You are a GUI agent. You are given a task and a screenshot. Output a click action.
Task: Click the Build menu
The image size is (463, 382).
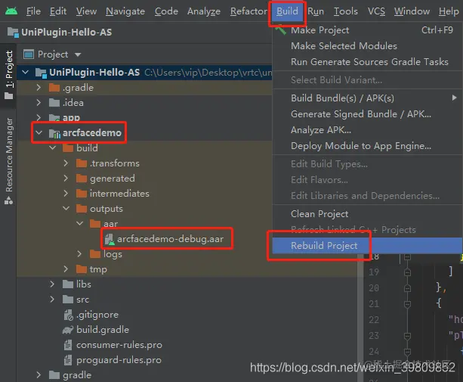tap(287, 11)
